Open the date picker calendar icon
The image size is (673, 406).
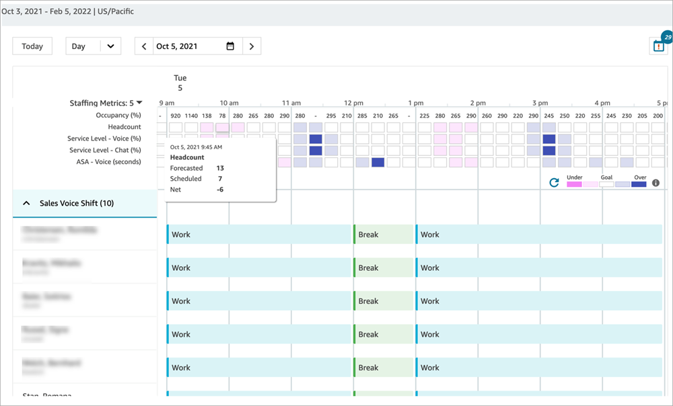(x=231, y=46)
